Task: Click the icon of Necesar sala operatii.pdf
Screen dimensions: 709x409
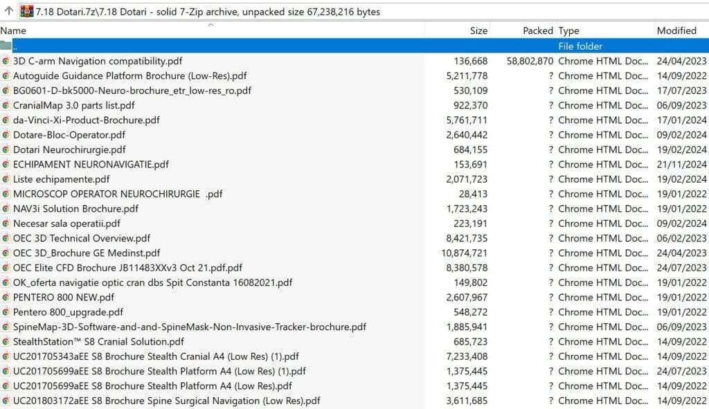Action: 6,224
